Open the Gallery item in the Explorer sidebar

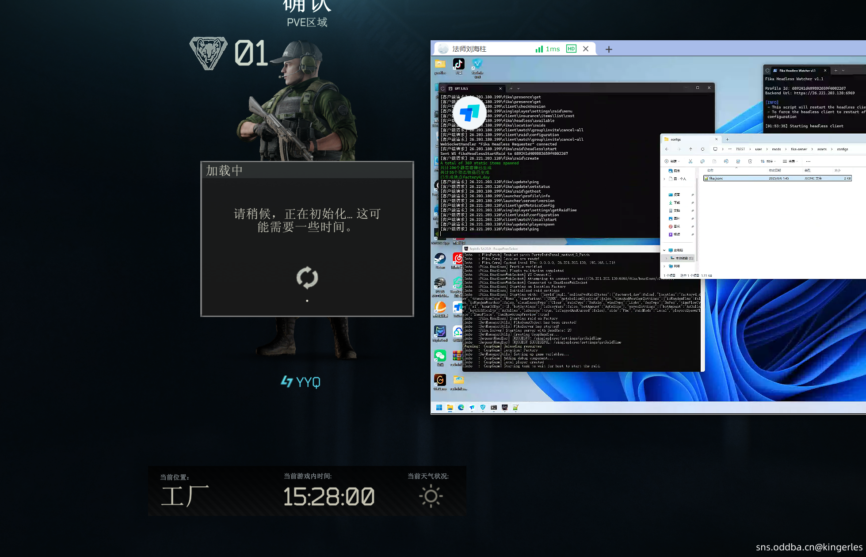(675, 171)
